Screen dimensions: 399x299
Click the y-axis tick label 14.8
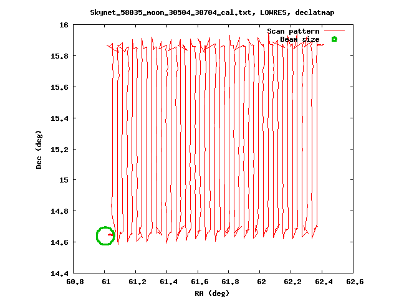click(60, 211)
